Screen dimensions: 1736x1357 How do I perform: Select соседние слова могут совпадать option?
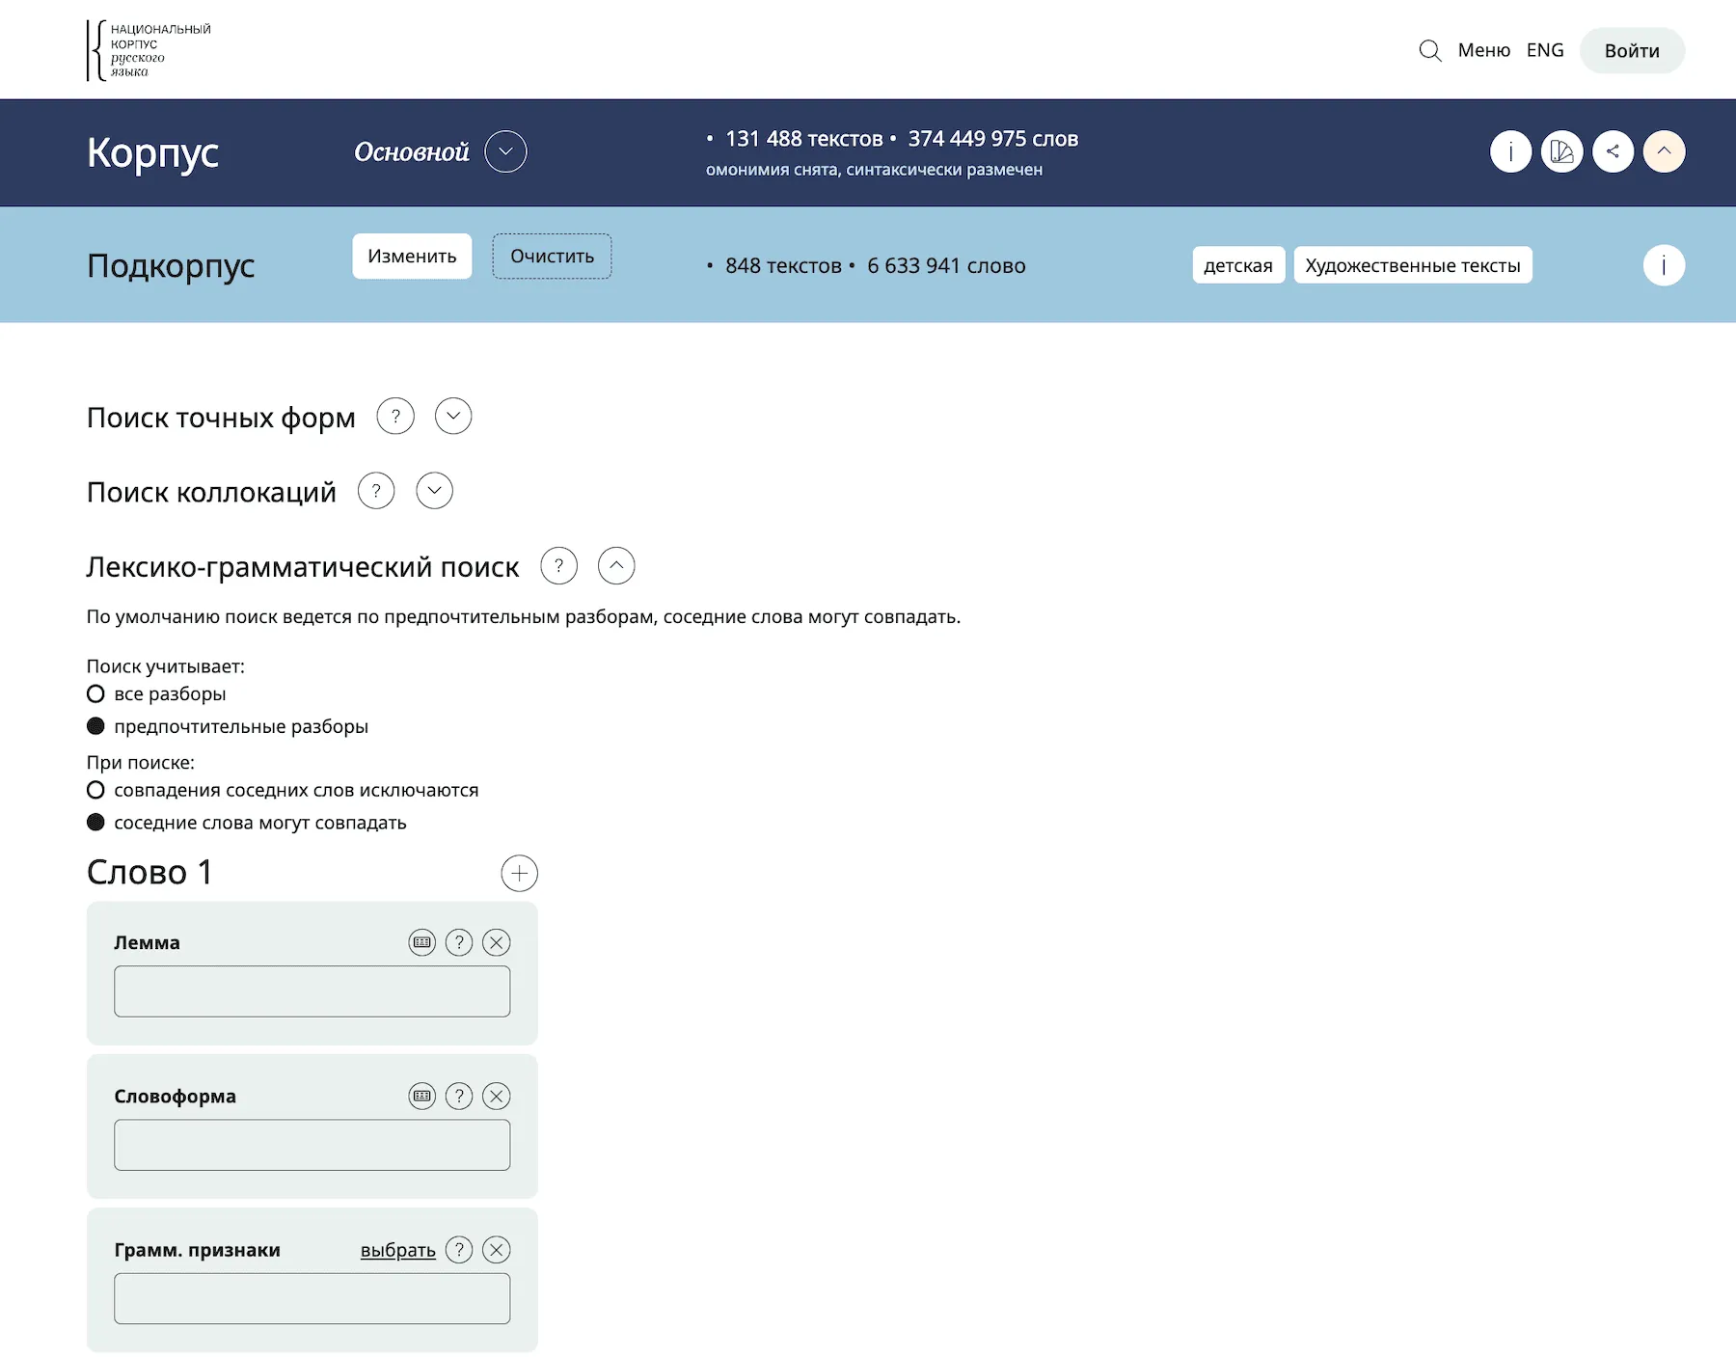[x=95, y=823]
